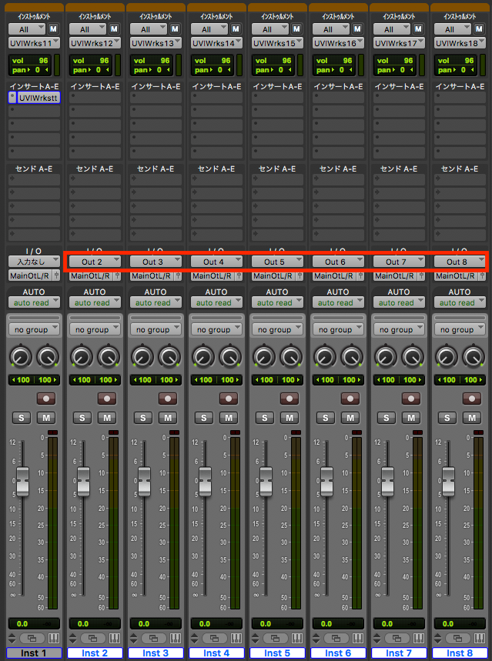The height and width of the screenshot is (661, 492).
Task: Click the インストゥルメント header on Inst 3
Action: click(156, 16)
